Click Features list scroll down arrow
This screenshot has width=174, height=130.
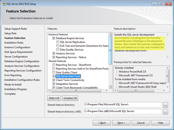110,87
